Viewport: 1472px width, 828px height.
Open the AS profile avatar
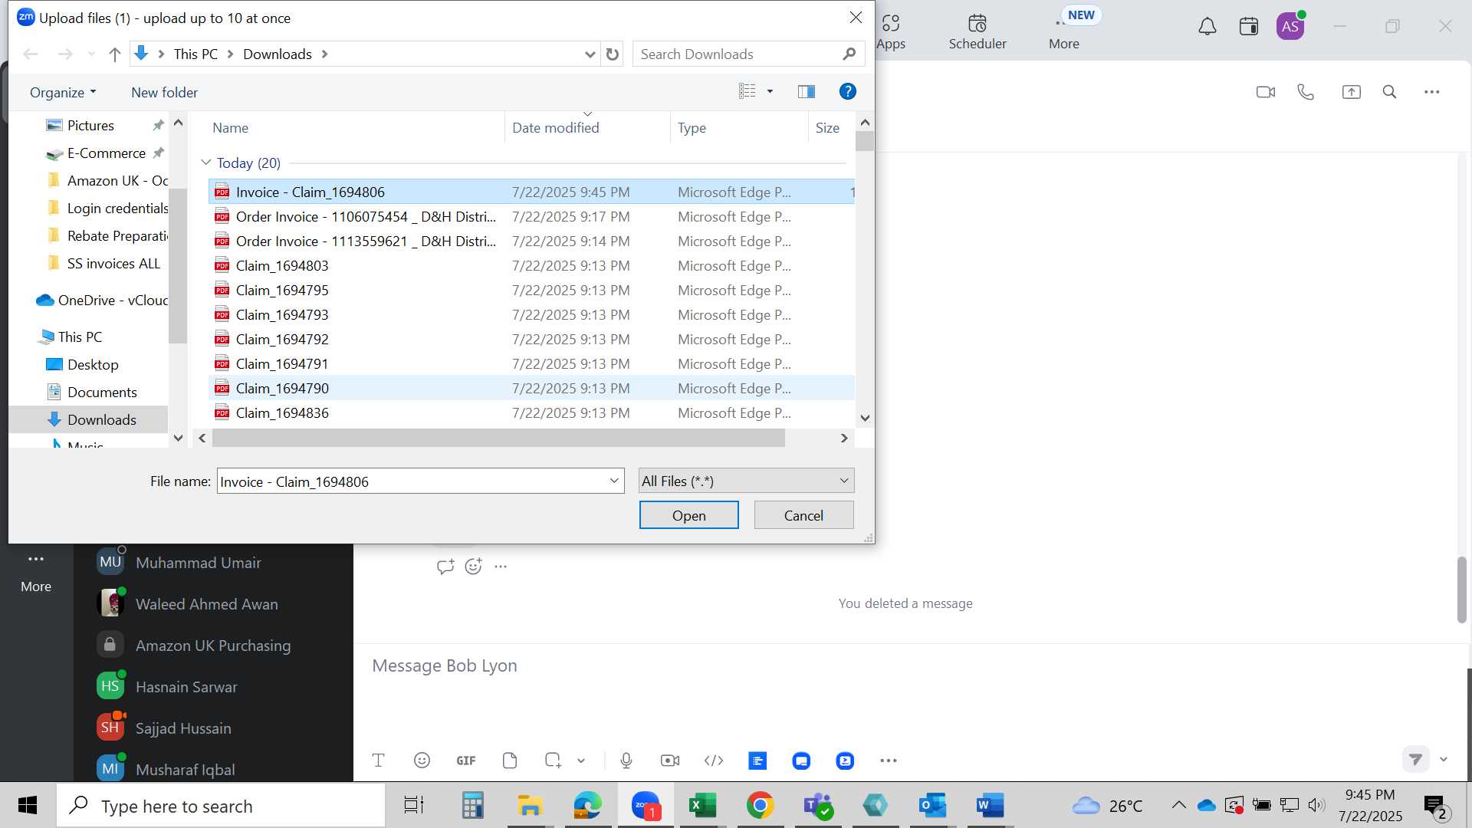1290,27
